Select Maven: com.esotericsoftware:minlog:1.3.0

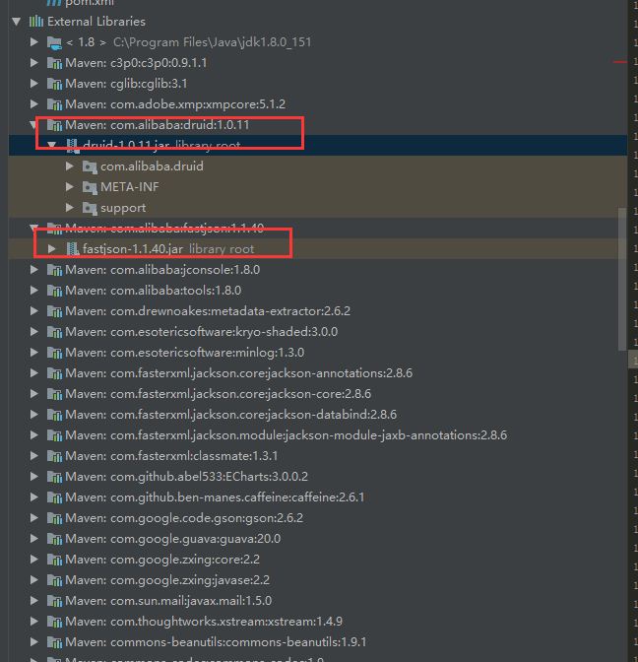coord(318,353)
